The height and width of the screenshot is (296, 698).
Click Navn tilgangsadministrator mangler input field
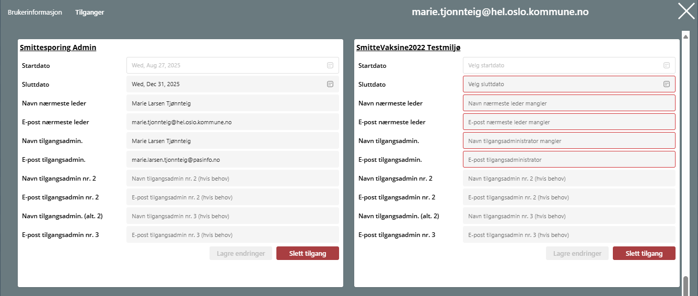point(568,141)
